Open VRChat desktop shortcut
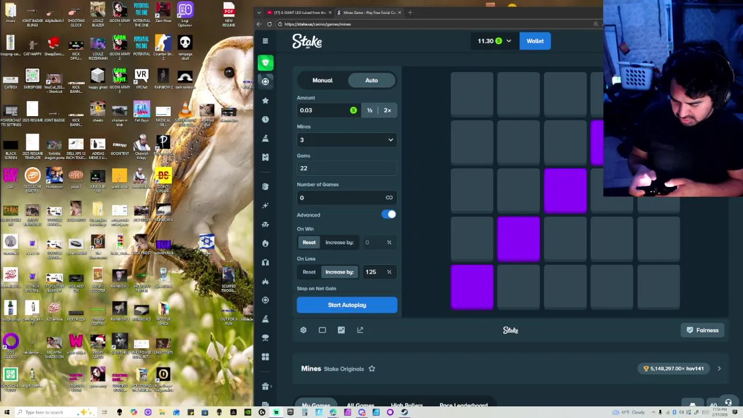This screenshot has height=418, width=743. tap(141, 78)
